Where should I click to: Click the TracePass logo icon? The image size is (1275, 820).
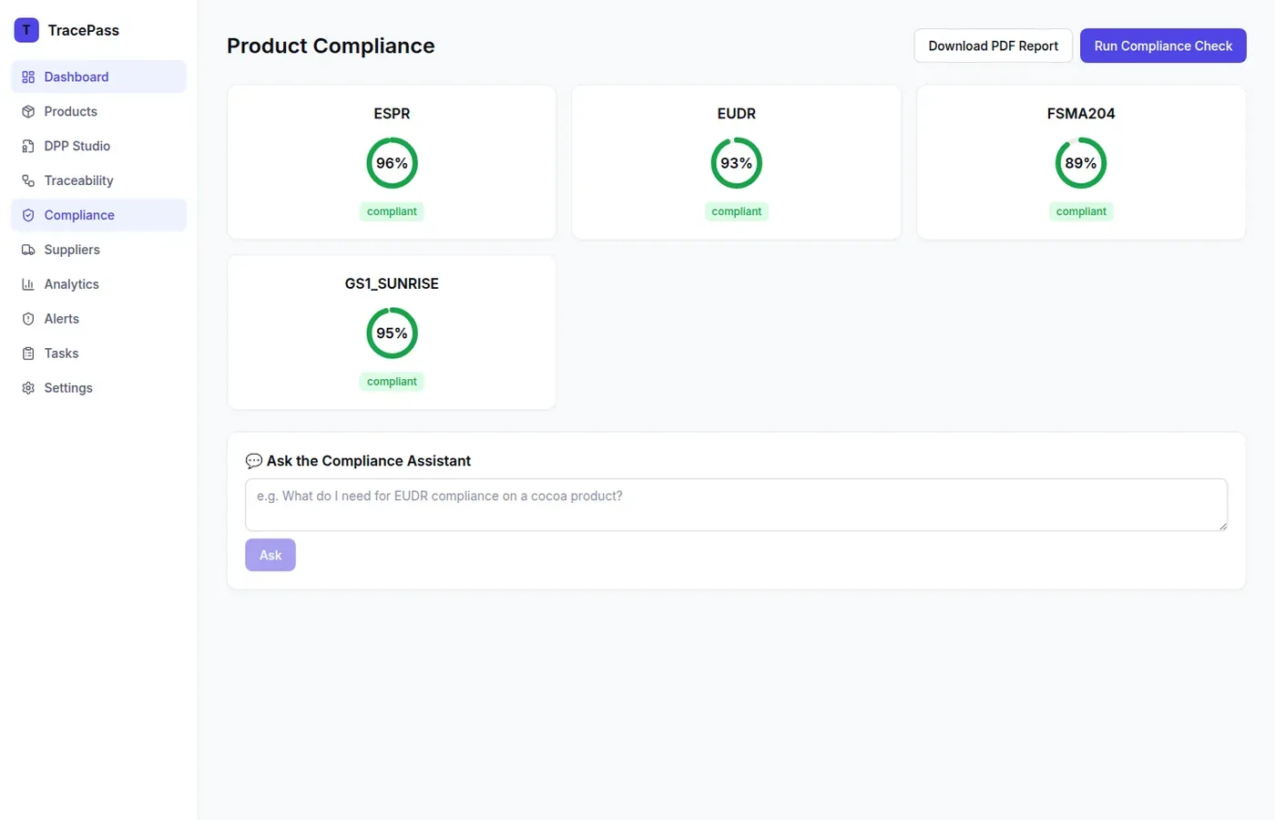click(x=26, y=30)
